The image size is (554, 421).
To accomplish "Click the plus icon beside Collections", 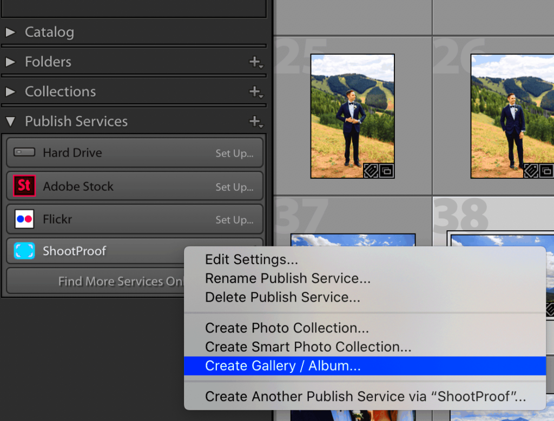I will pos(254,91).
